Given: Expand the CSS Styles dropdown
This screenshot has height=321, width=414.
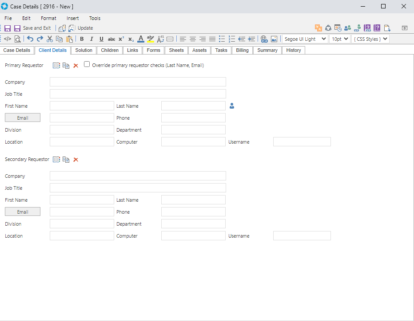Looking at the screenshot, I should click(x=370, y=39).
